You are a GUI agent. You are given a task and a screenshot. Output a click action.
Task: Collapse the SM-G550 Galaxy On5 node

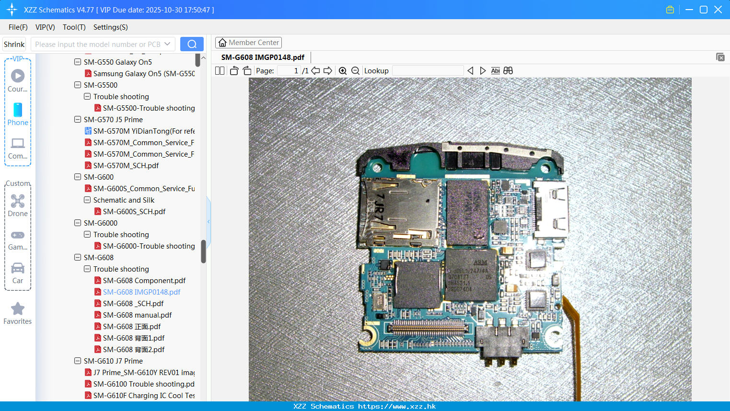(x=78, y=62)
